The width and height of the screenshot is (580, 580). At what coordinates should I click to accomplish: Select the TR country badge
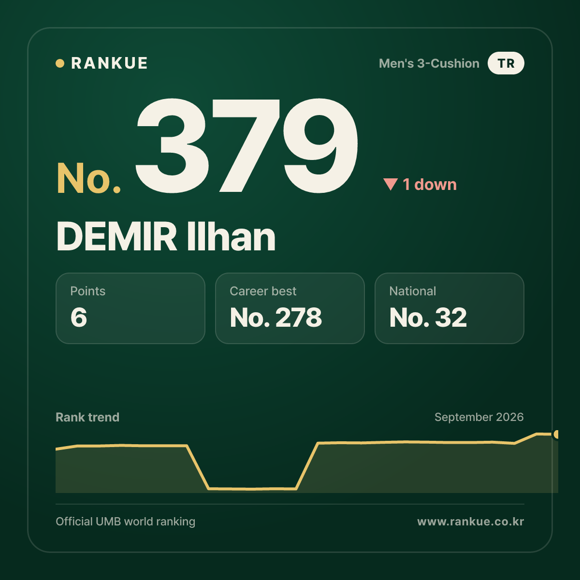[x=506, y=63]
